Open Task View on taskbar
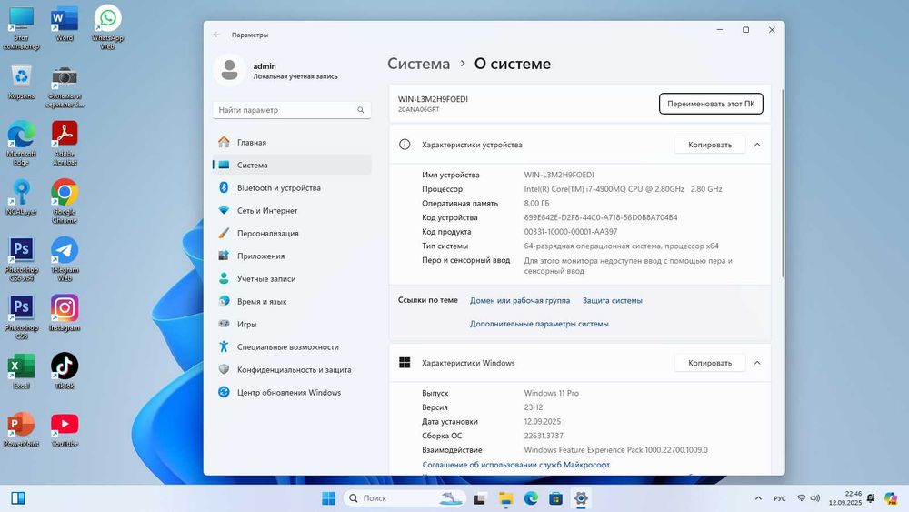The image size is (909, 512). tap(480, 498)
